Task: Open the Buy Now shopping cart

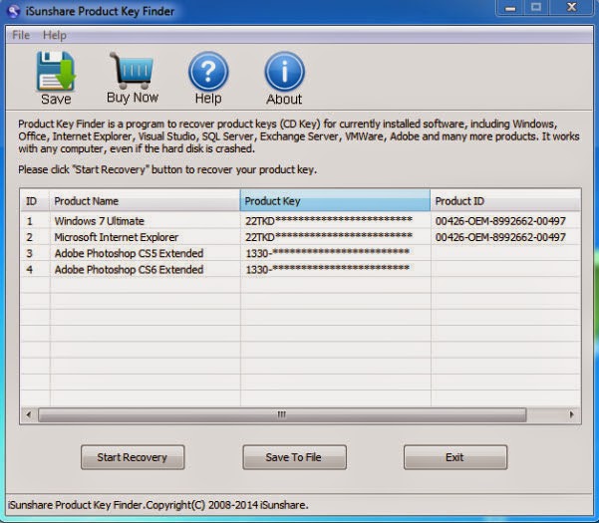Action: (133, 71)
